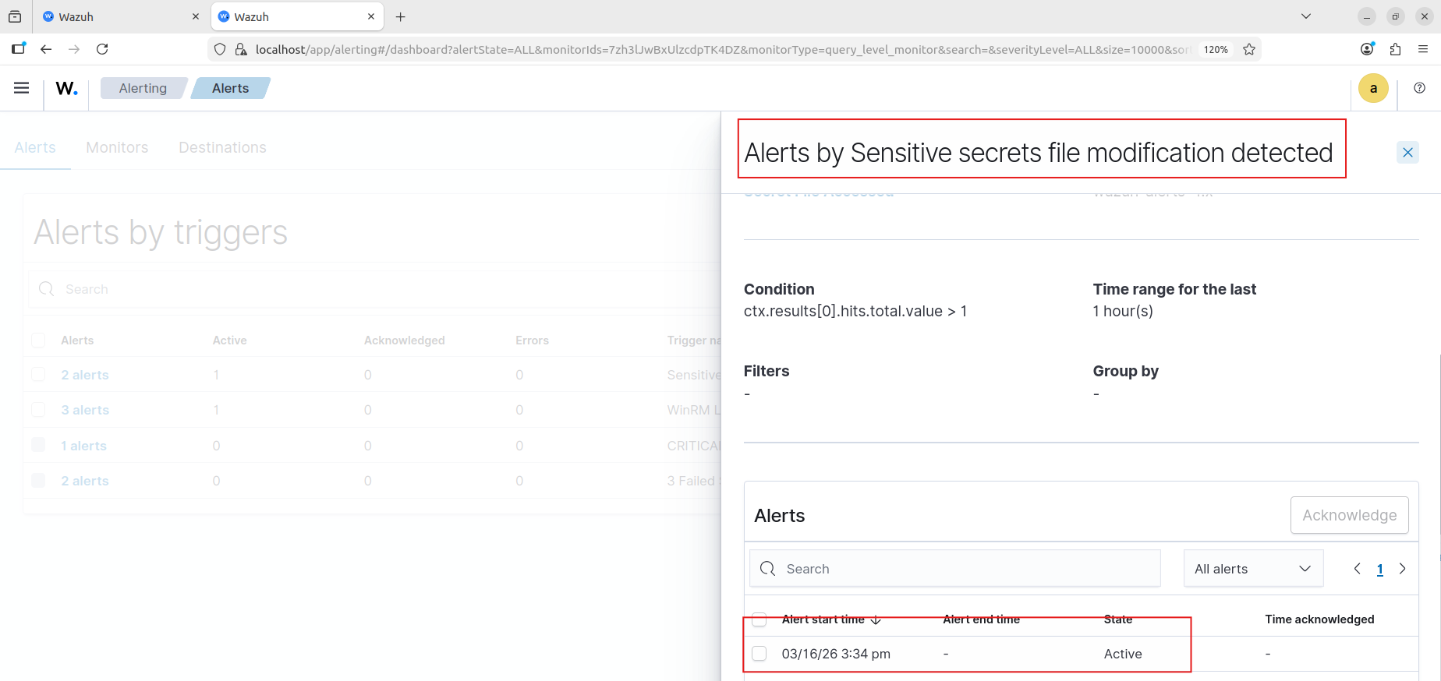1441x681 pixels.
Task: Go to the previous alerts page arrow
Action: [1358, 569]
